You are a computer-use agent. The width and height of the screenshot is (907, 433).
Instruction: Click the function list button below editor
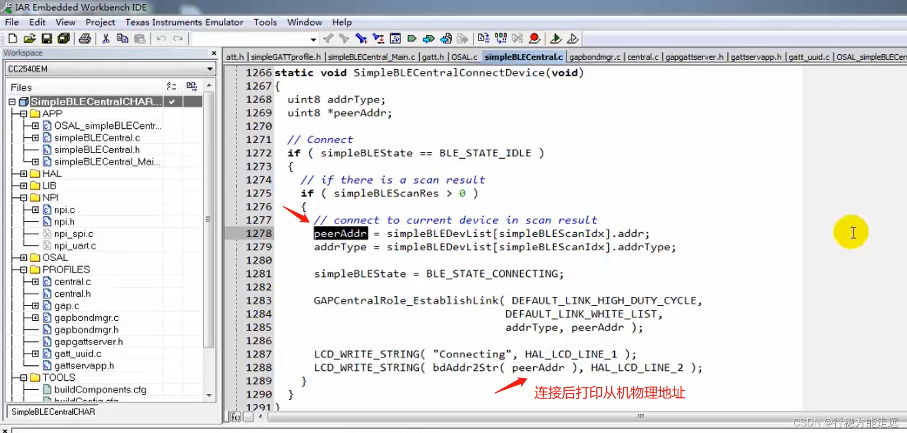click(235, 417)
